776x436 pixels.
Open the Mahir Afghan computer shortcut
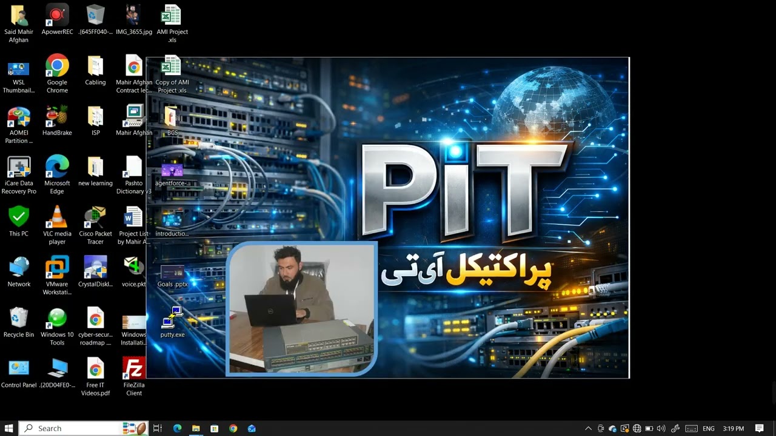(134, 121)
